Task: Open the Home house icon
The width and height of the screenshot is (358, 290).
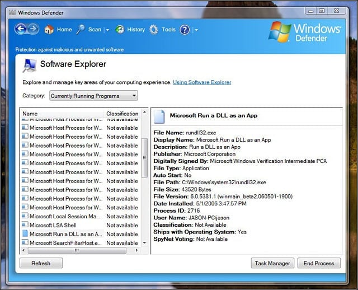Action: tap(49, 30)
